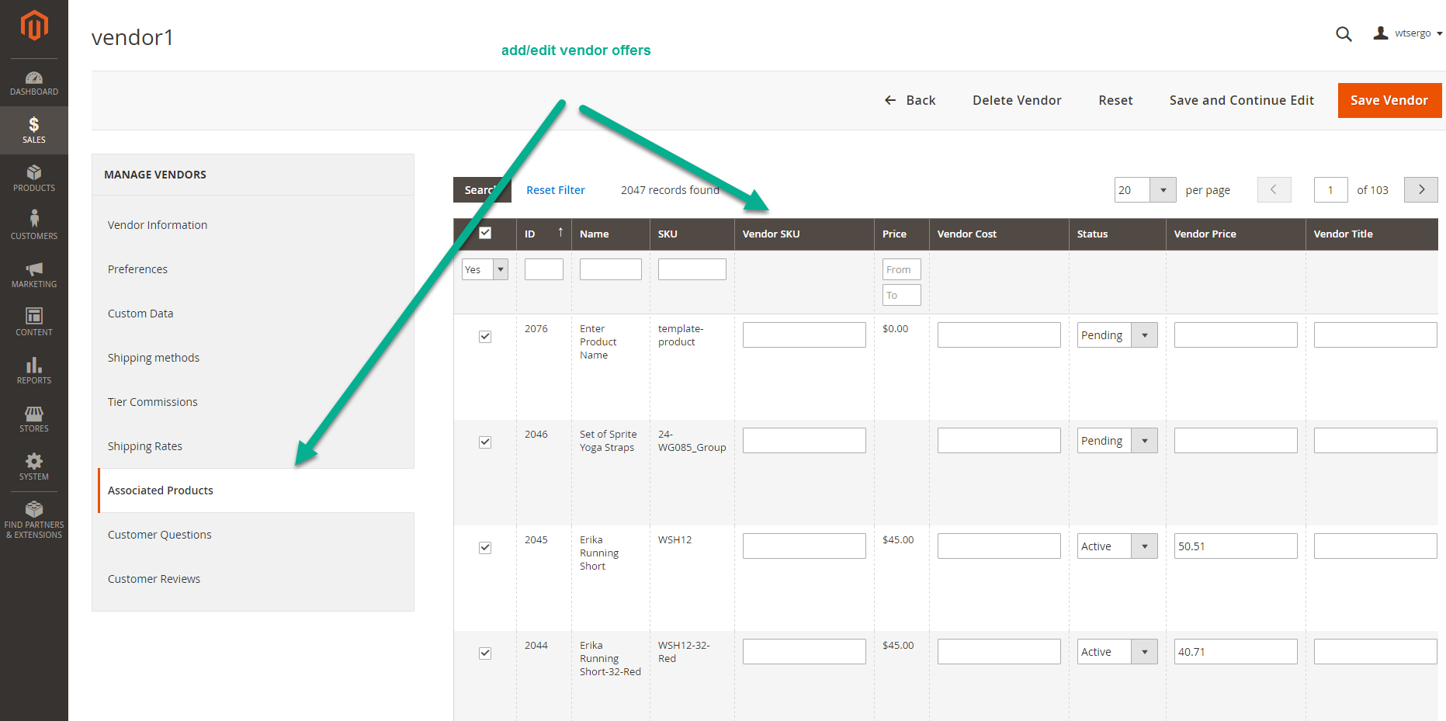Viewport: 1446px width, 721px height.
Task: Edit Vendor Cost for row 2046
Action: tap(999, 441)
